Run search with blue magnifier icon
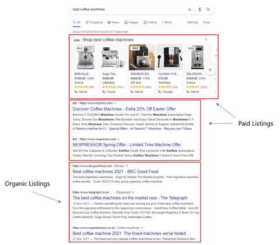This screenshot has height=245, width=280. 208,9
